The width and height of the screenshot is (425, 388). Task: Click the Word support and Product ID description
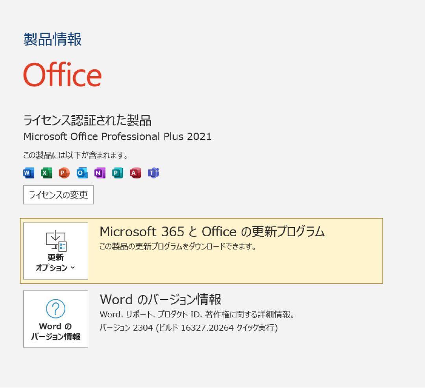[197, 314]
